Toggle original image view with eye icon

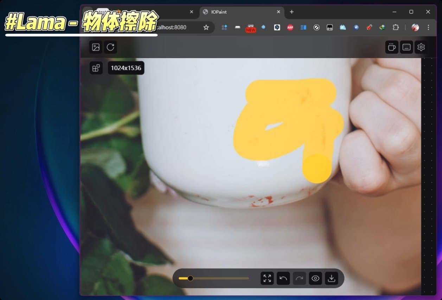(x=315, y=278)
